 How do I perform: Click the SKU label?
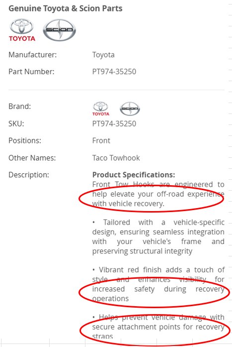click(16, 123)
